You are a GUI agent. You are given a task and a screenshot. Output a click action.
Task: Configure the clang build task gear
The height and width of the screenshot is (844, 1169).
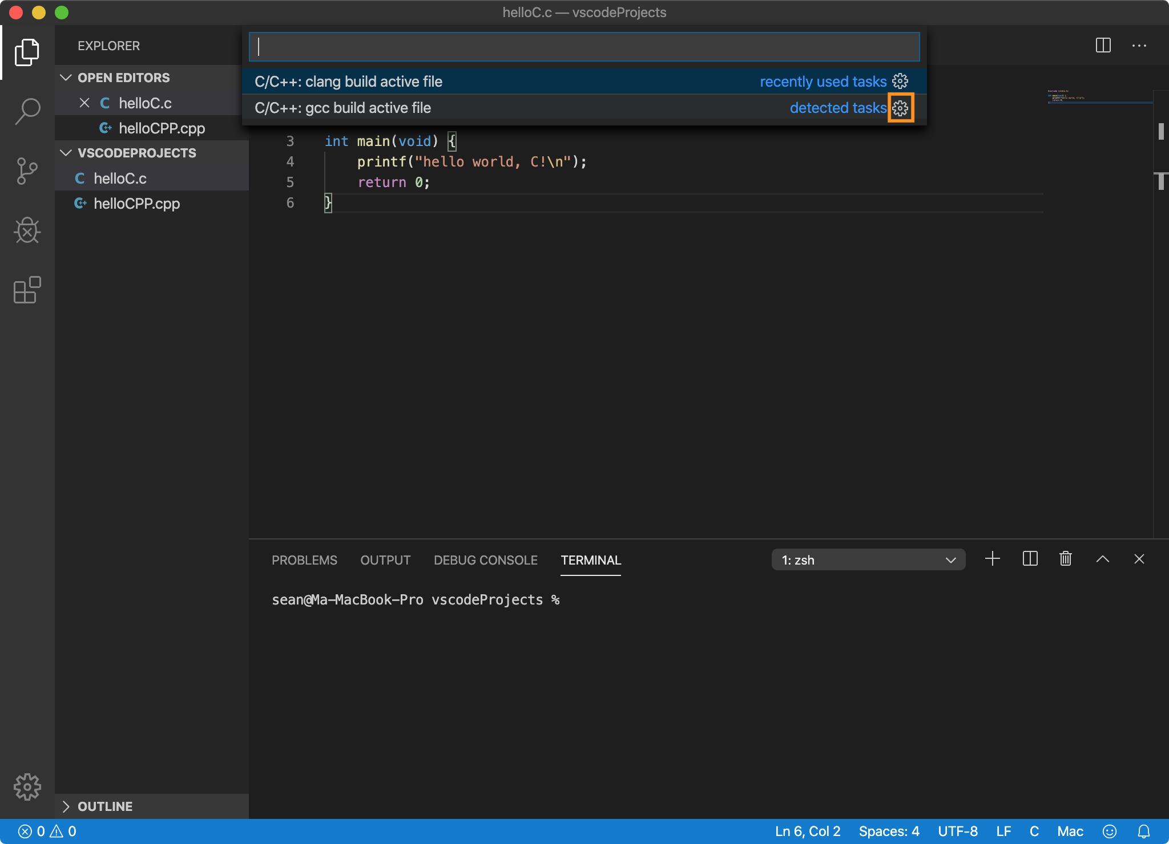(x=901, y=82)
